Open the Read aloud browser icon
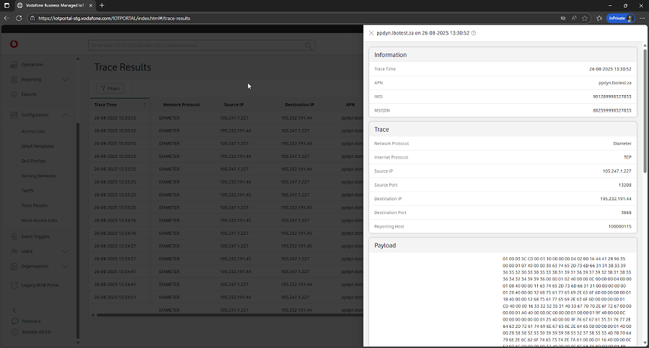649x348 pixels. pos(574,18)
